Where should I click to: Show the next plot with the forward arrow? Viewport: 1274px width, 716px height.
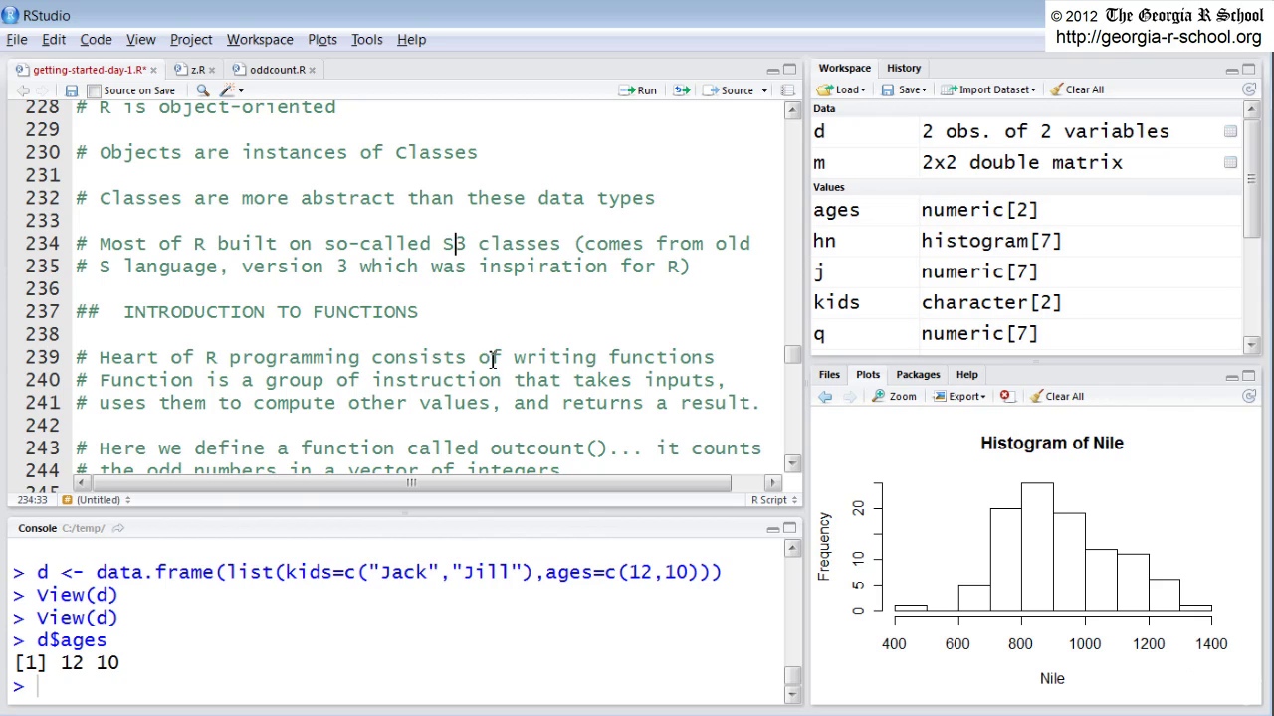(849, 396)
